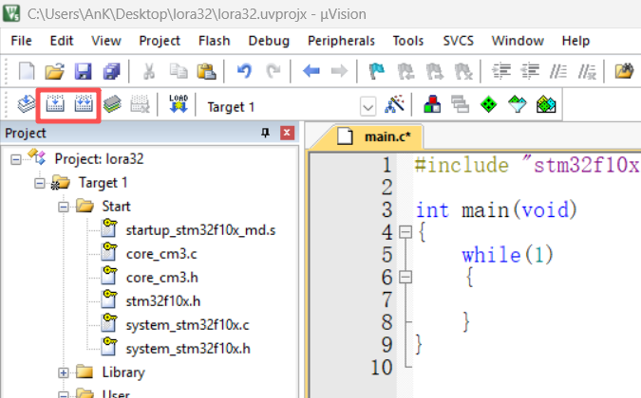Clear all bookmarks
The height and width of the screenshot is (398, 641).
(463, 71)
